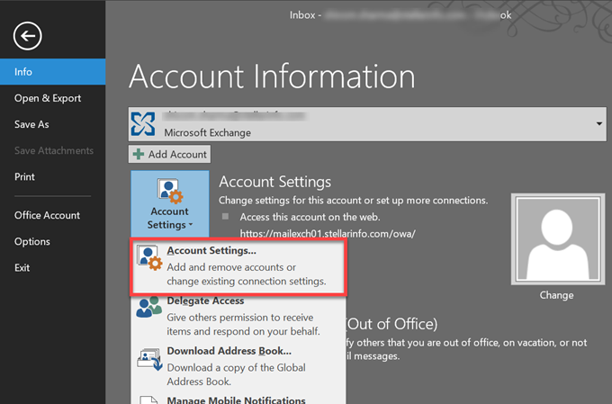This screenshot has height=404, width=612.
Task: Click the back arrow circle icon
Action: coord(27,36)
